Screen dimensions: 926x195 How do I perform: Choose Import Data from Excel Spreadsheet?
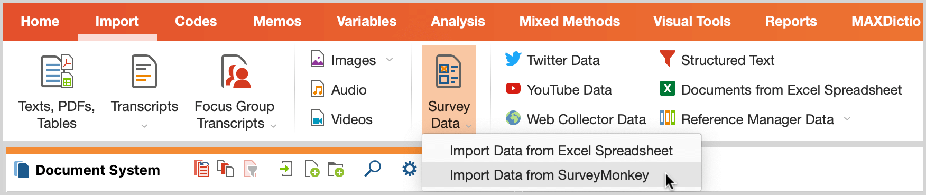562,151
